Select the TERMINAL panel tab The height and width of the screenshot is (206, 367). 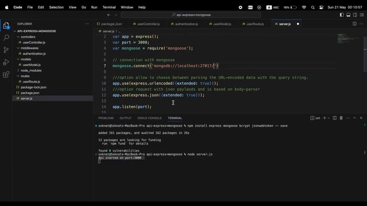pos(175,118)
